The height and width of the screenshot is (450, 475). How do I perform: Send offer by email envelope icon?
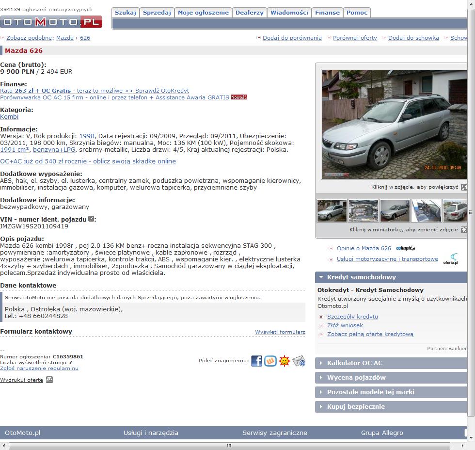[299, 361]
